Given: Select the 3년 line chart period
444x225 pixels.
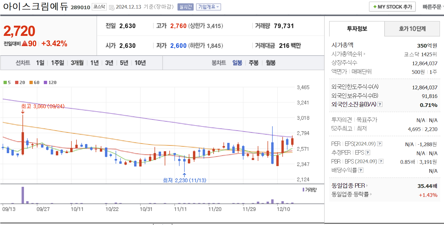Looking at the screenshot, I should (x=109, y=63).
